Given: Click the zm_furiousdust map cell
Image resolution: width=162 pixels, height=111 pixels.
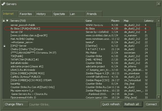Looking at the screenshot, I should pyautogui.click(x=132, y=80).
